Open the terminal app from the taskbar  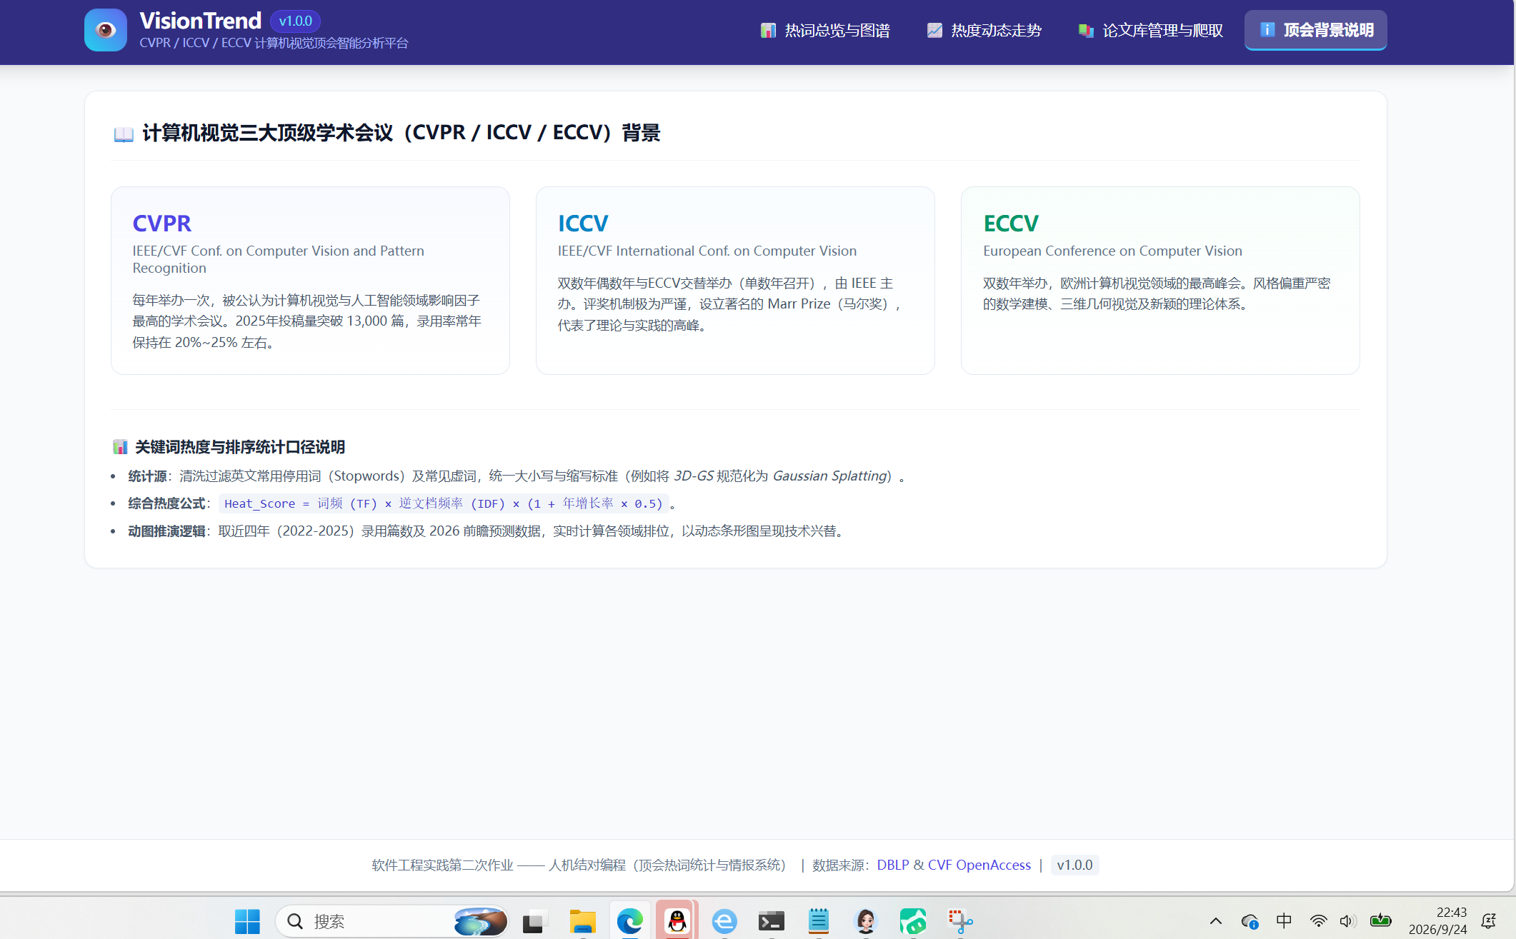tap(771, 921)
